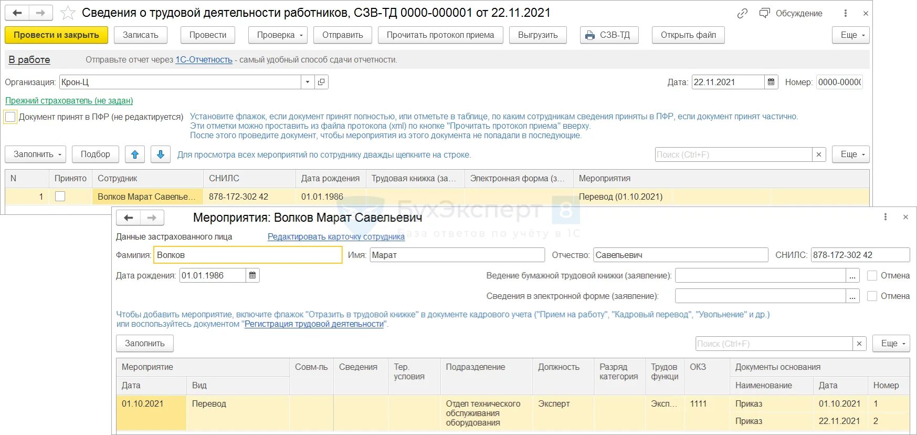Toggle Документ принят в ПФР checkbox
The height and width of the screenshot is (435, 917).
[x=10, y=117]
